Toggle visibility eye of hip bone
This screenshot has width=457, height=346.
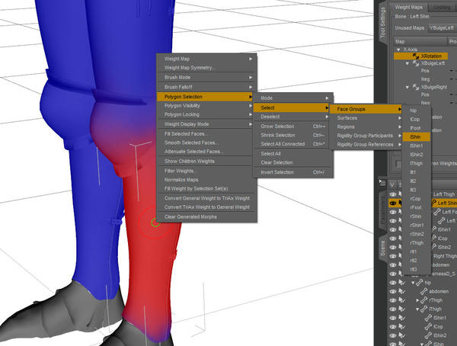click(393, 283)
